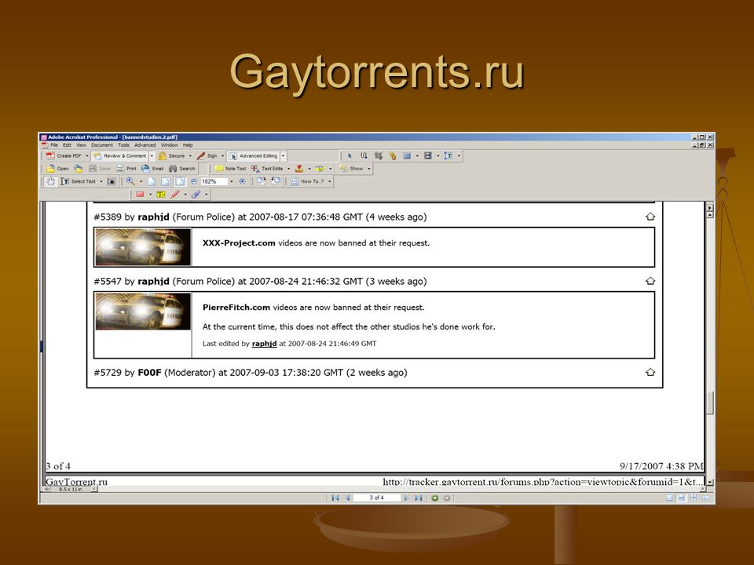Go to previous page button
This screenshot has height=565, width=754.
[347, 498]
